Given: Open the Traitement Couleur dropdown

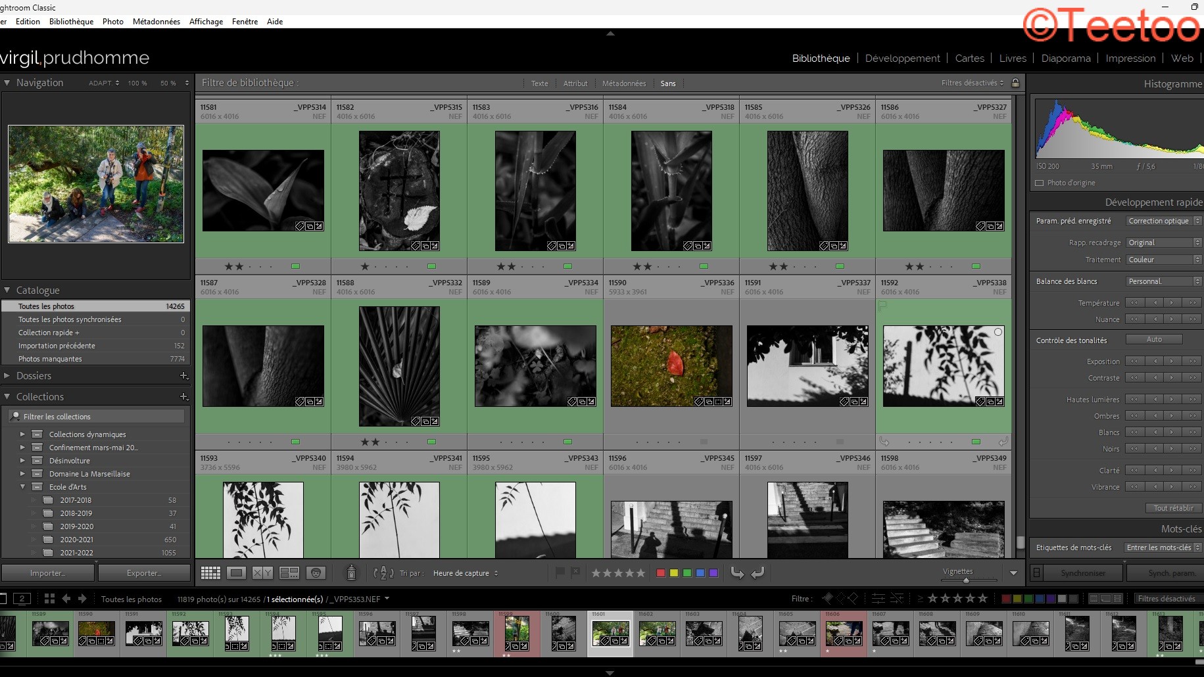Looking at the screenshot, I should pyautogui.click(x=1163, y=260).
